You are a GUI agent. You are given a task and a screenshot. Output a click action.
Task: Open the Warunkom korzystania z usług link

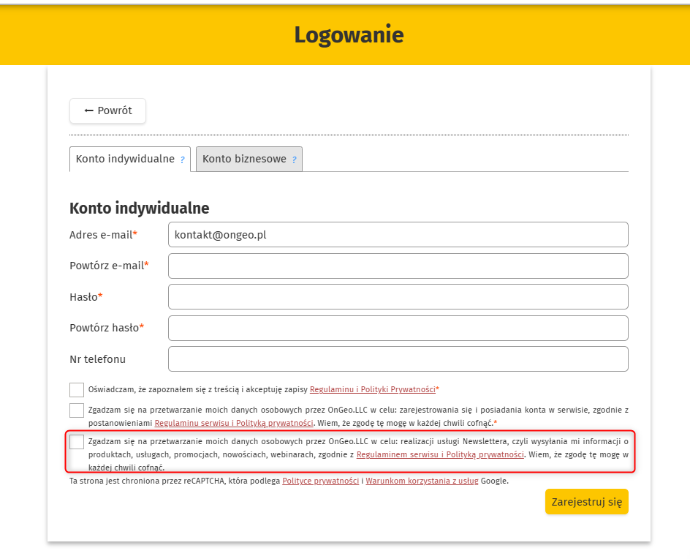[422, 481]
